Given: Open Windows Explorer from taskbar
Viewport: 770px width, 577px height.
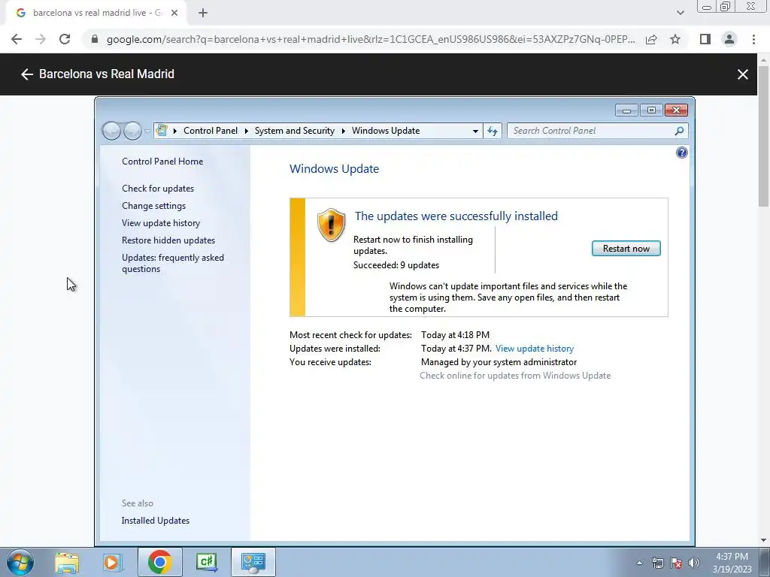Looking at the screenshot, I should point(67,562).
